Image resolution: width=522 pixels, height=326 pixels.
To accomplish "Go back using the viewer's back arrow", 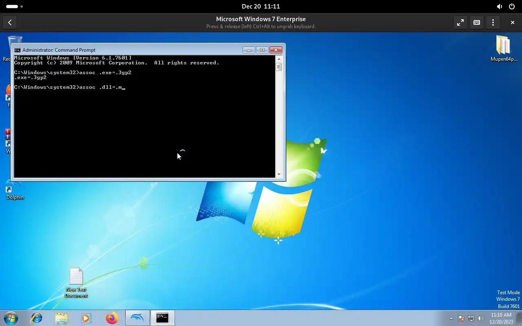I will (10, 22).
